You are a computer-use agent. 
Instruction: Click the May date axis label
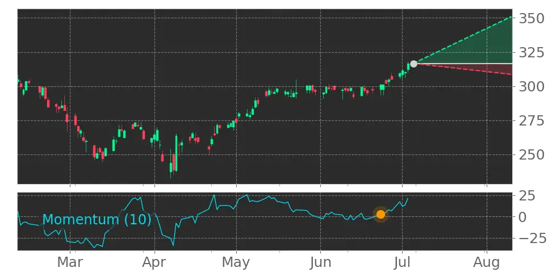[237, 262]
